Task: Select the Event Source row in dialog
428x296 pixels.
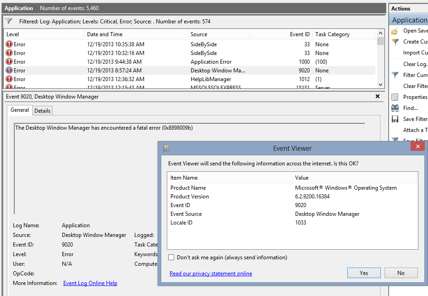Action: 292,214
